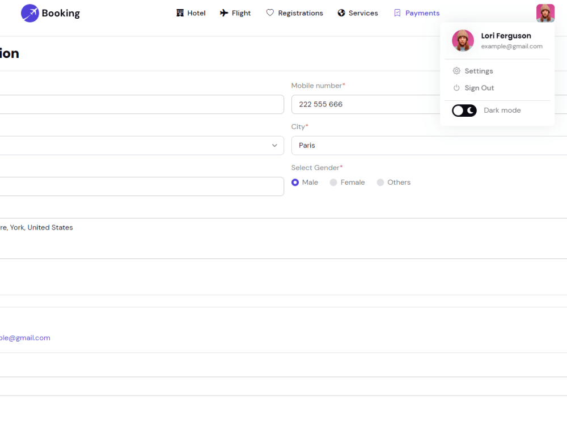Click the Flight airplane icon
The height and width of the screenshot is (425, 567).
coord(224,13)
